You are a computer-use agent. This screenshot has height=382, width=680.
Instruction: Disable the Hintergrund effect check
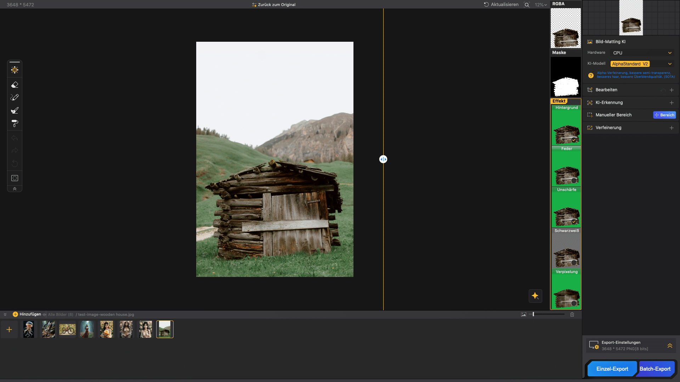(x=574, y=140)
